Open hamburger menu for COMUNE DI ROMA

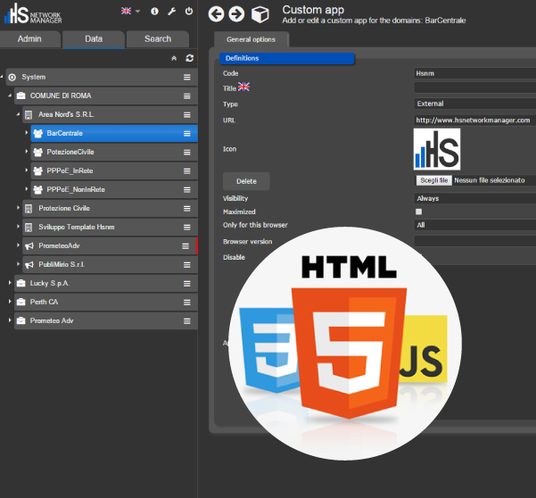click(187, 95)
